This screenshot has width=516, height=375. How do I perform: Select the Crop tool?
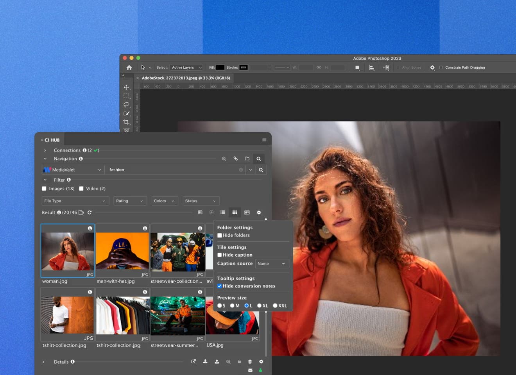click(x=127, y=122)
